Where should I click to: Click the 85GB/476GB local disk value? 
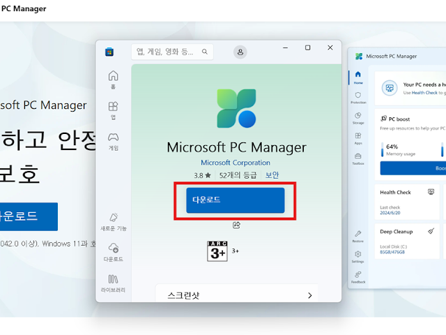point(392,252)
